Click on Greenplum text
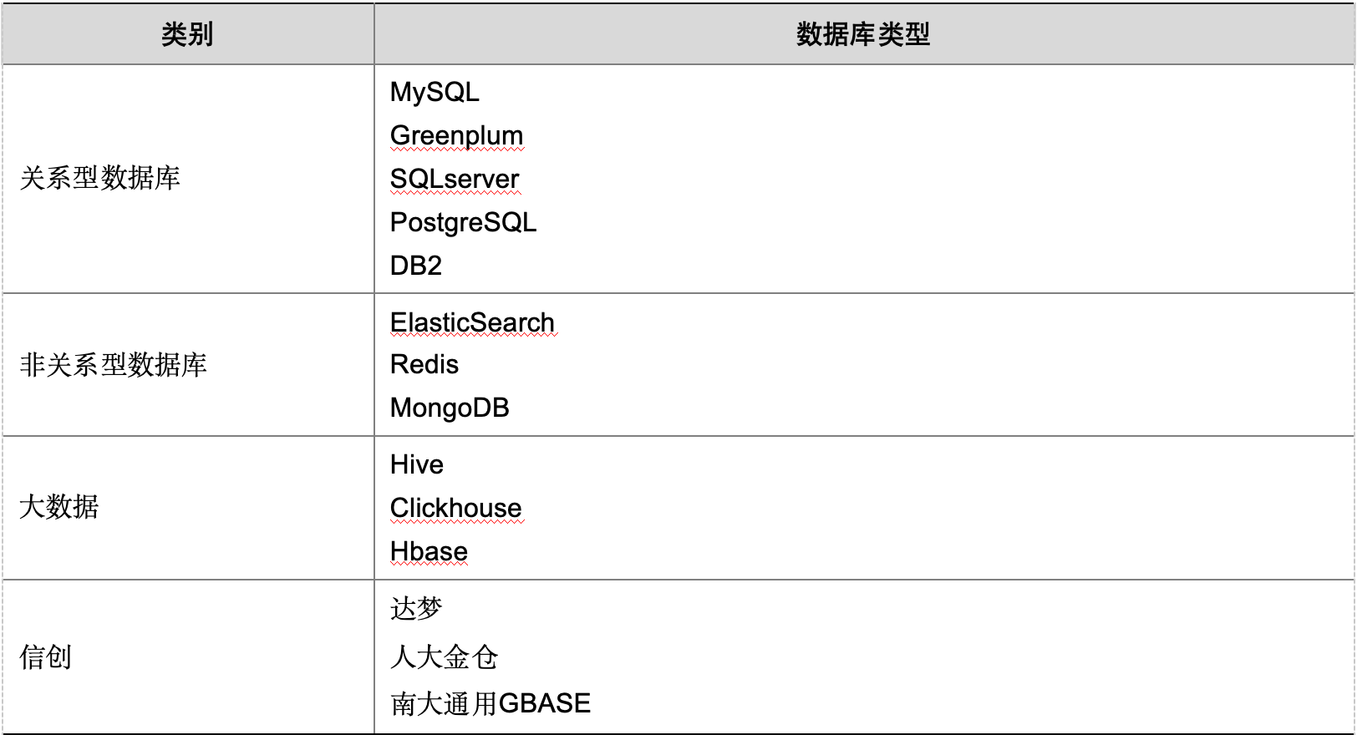This screenshot has width=1357, height=735. pos(456,135)
